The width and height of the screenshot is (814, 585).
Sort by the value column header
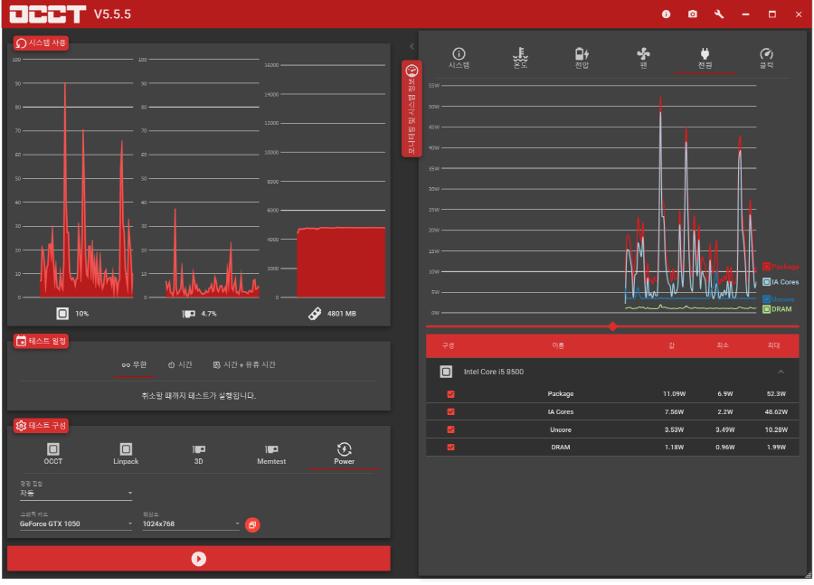point(672,345)
